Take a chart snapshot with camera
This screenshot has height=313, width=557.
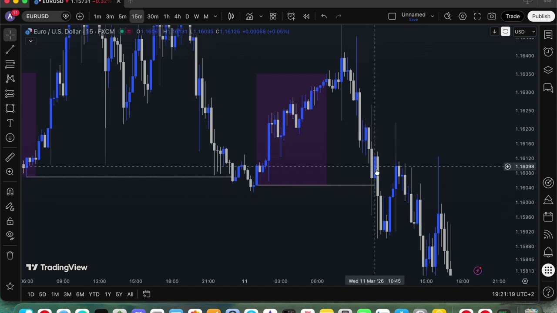coord(492,16)
